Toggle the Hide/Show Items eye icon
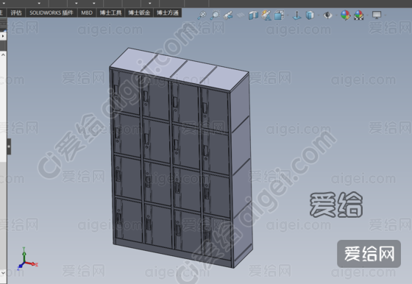Screen dimensions: 412x284 pyautogui.click(x=327, y=15)
